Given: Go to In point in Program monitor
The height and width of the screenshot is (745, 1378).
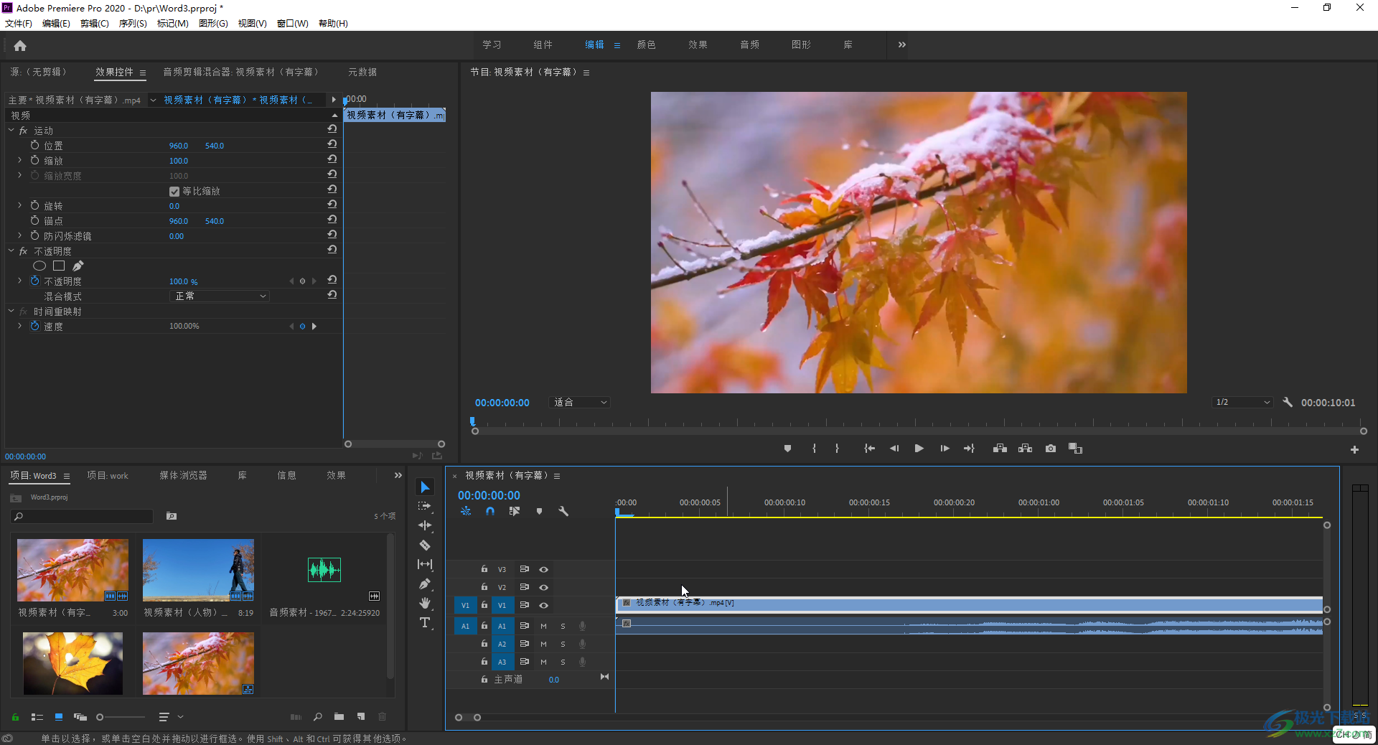Looking at the screenshot, I should [x=869, y=449].
